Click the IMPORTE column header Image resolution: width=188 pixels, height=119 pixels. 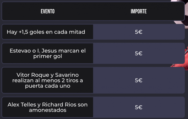click(139, 11)
